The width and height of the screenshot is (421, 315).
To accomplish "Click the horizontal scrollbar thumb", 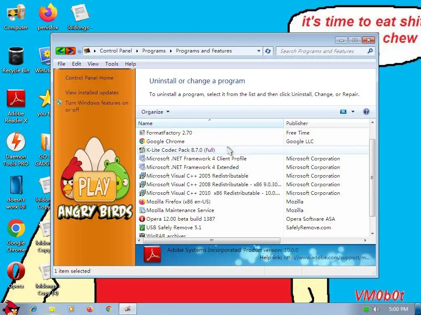I will pyautogui.click(x=212, y=240).
